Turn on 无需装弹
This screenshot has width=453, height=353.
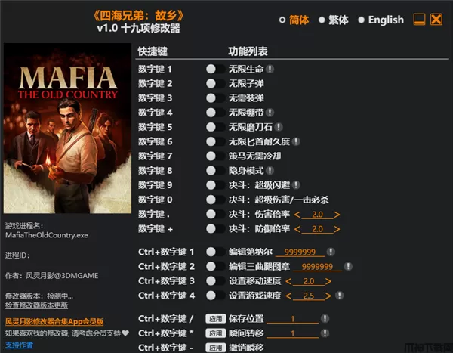215,98
